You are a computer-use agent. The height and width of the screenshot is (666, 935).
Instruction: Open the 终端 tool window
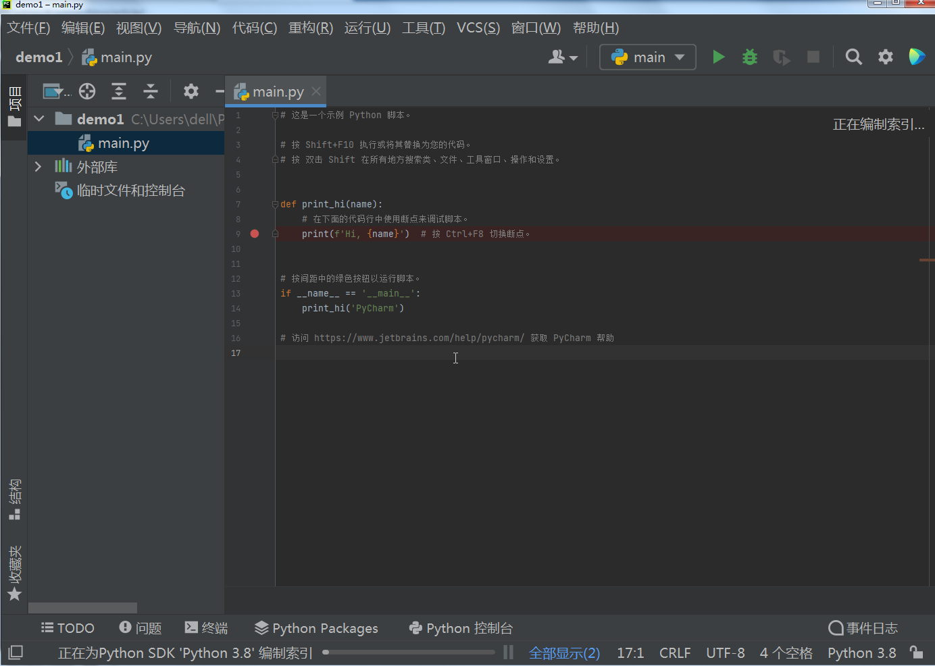pyautogui.click(x=207, y=628)
